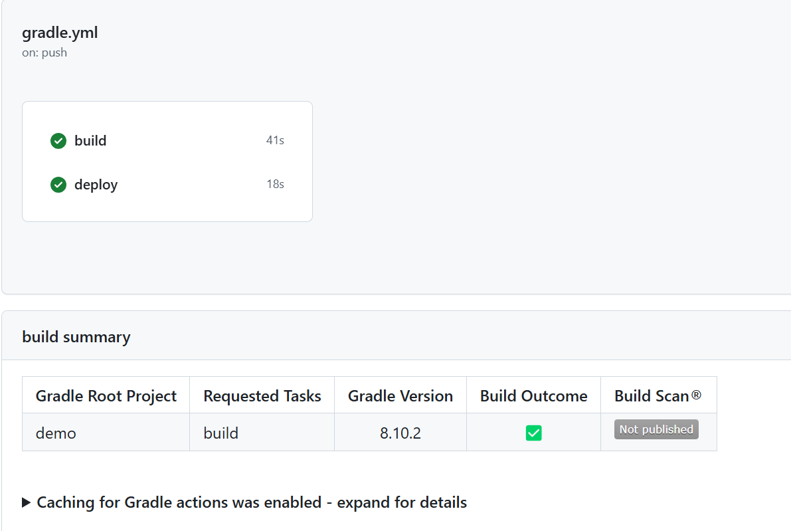Click the Not published badge
Viewport: 791px width, 531px height.
point(656,430)
